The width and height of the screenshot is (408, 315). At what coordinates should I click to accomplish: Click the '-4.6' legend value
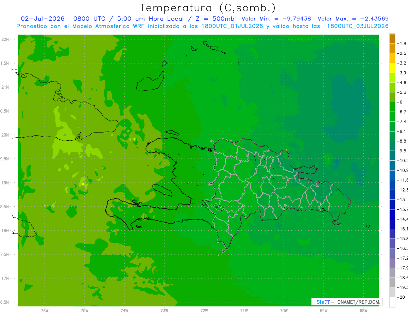[402, 83]
